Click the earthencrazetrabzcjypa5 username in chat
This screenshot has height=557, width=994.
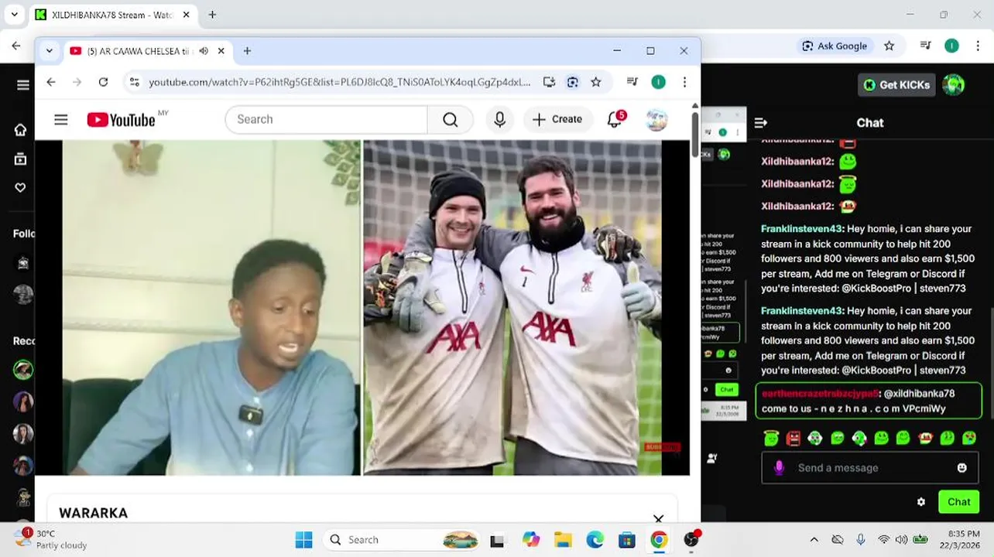(x=821, y=394)
